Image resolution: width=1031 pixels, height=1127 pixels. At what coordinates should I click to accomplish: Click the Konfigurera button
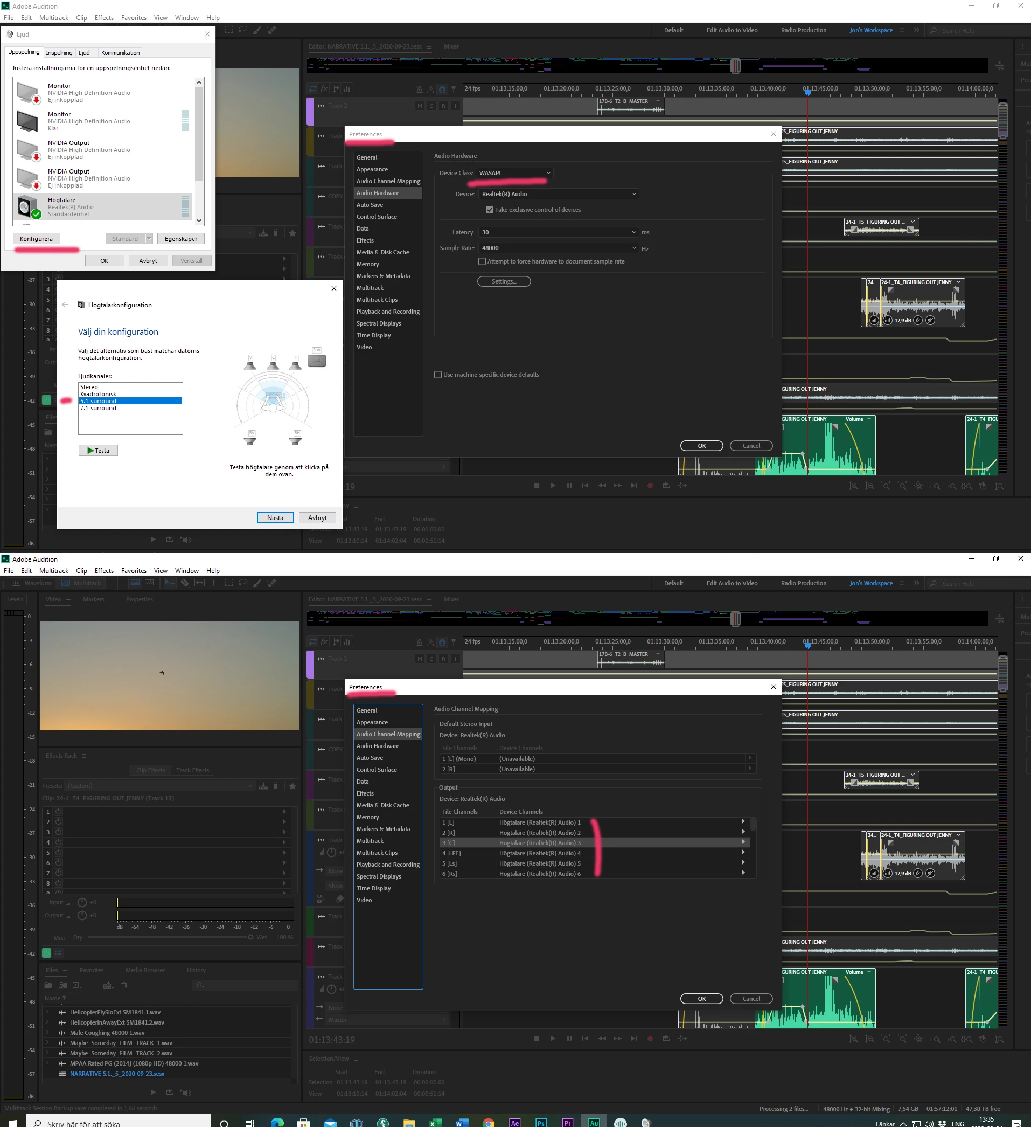pos(36,239)
